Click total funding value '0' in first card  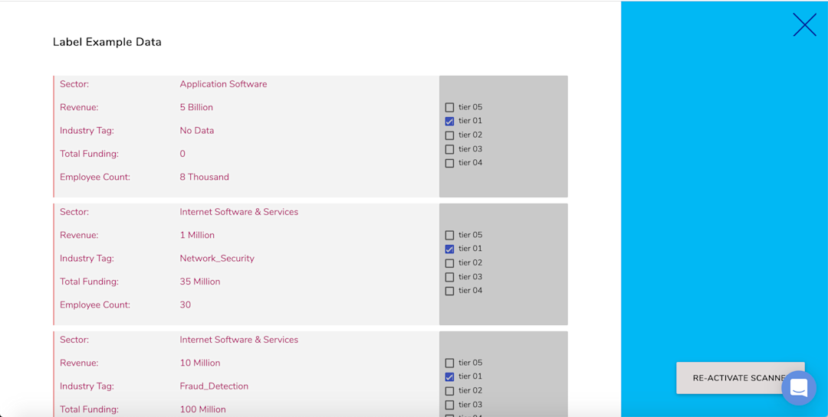tap(182, 154)
